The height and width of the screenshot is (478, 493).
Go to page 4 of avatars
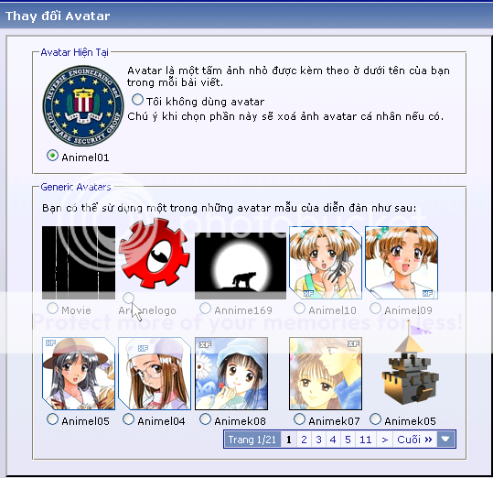coord(333,440)
